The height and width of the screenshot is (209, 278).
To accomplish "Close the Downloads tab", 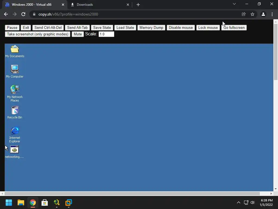I will 128,5.
